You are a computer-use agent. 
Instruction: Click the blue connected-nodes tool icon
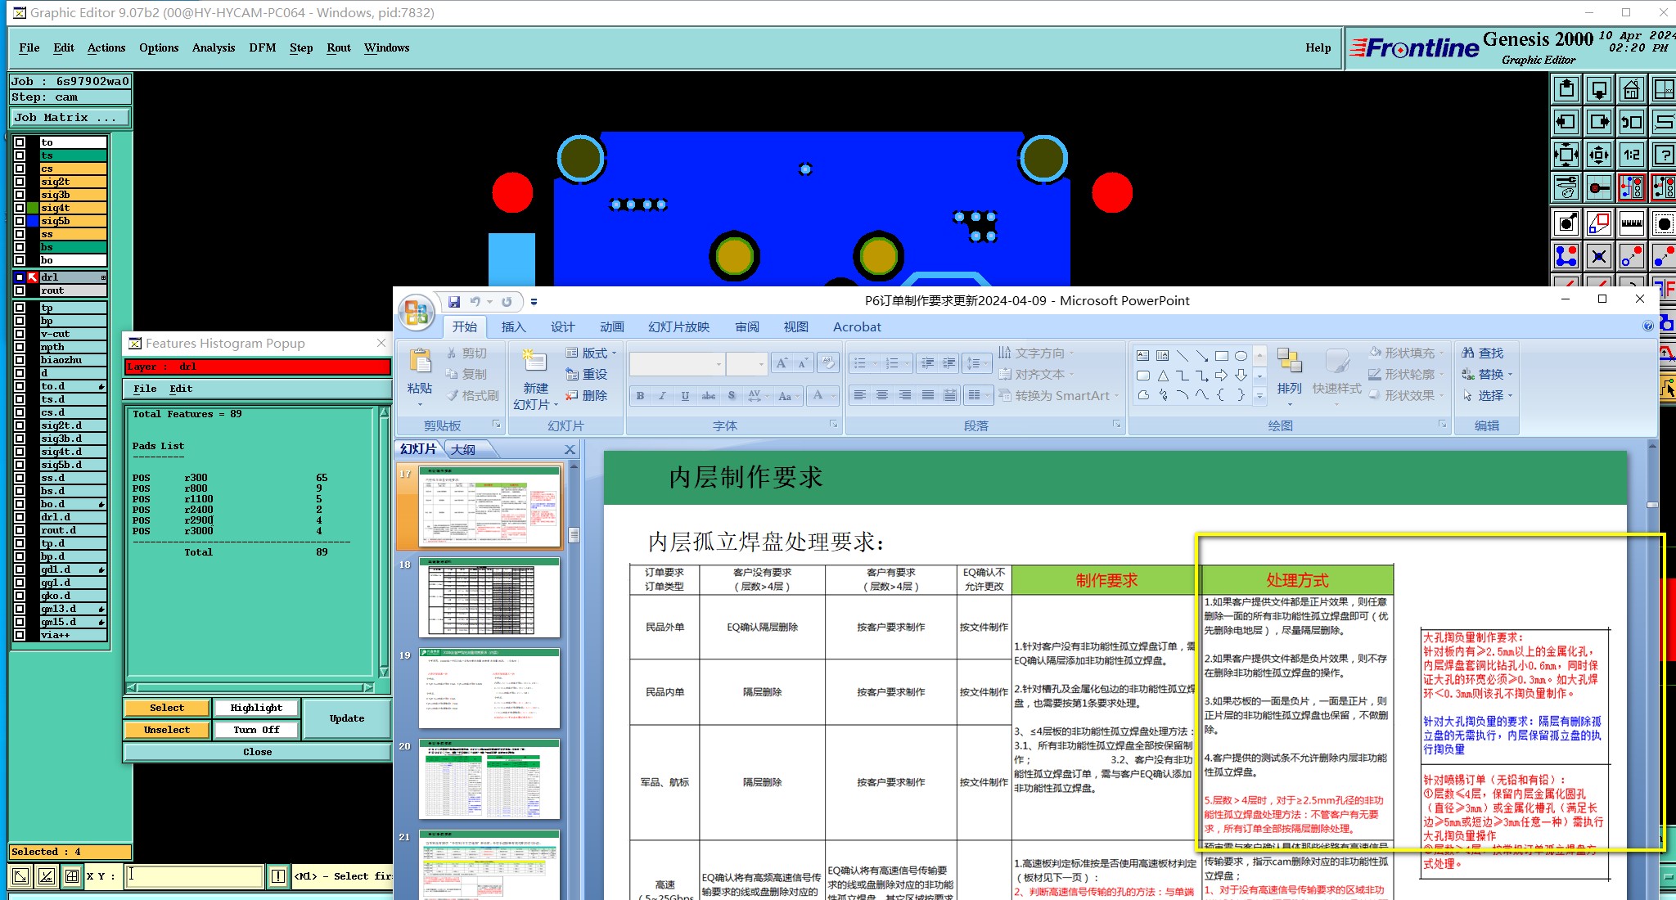pos(1566,256)
